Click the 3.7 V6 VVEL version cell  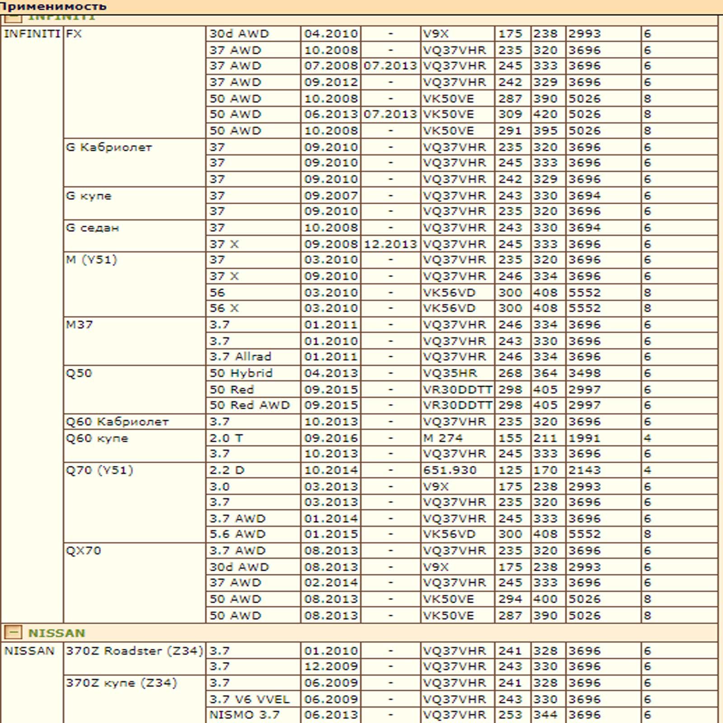tap(249, 699)
